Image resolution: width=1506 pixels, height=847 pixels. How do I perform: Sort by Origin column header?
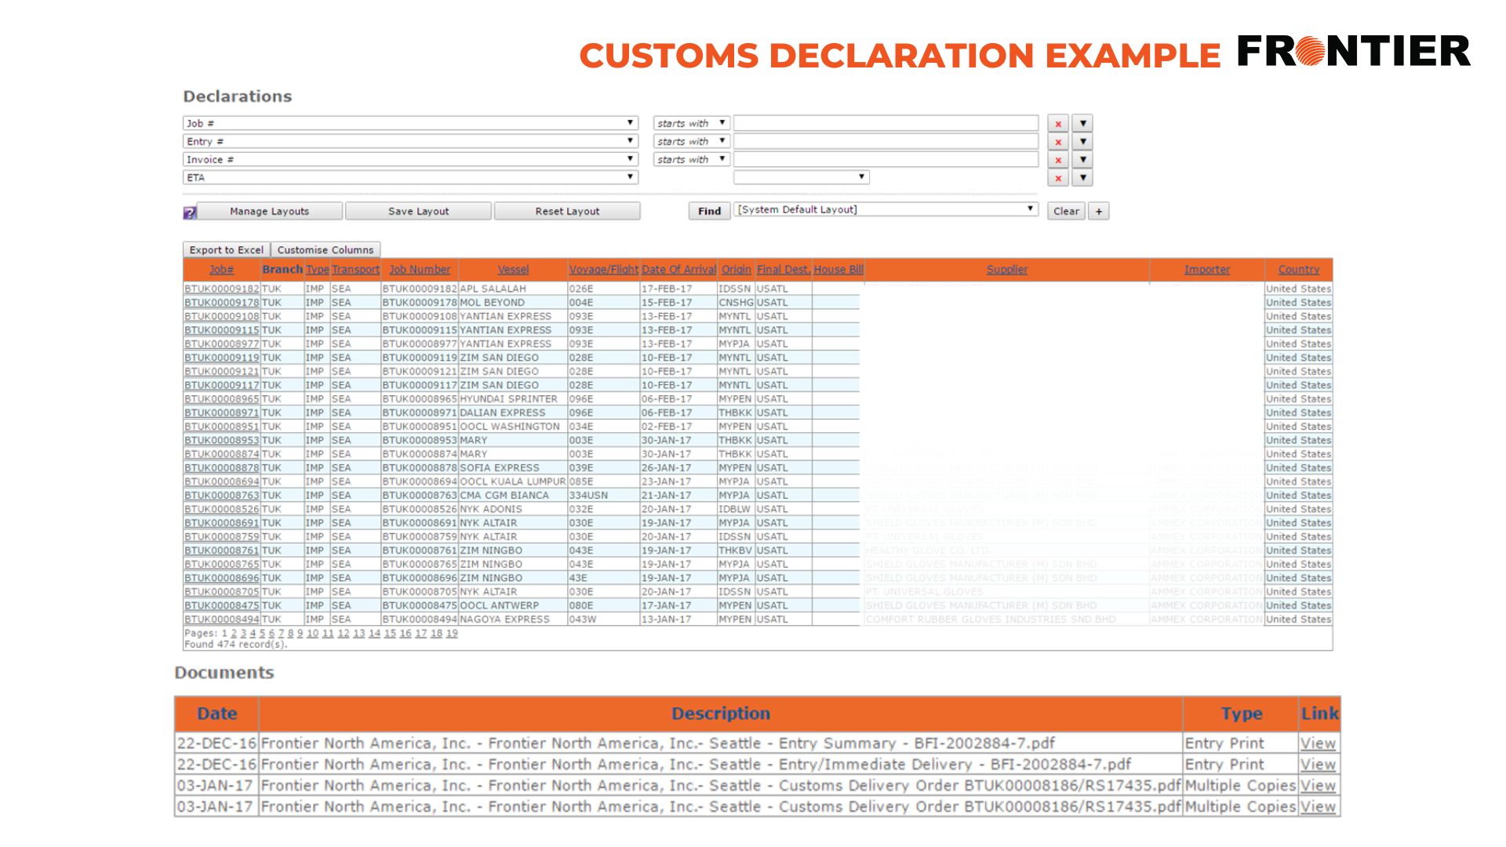click(736, 269)
